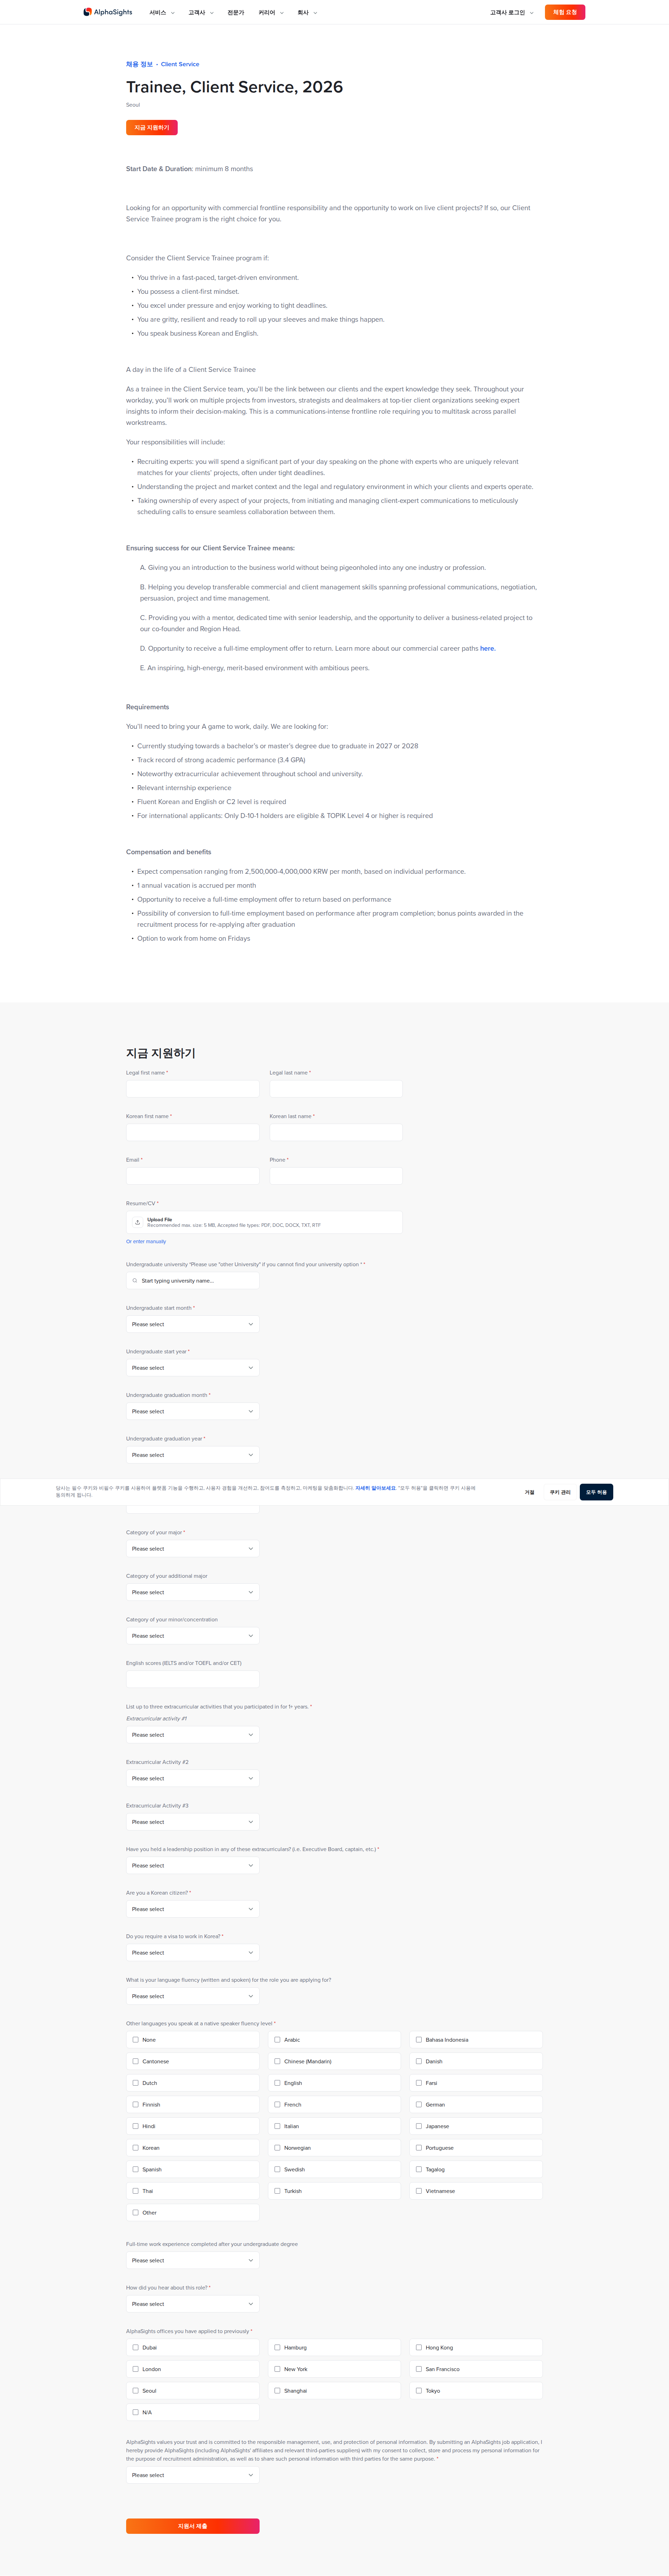Open the full-time work experience dropdown

pyautogui.click(x=193, y=2260)
